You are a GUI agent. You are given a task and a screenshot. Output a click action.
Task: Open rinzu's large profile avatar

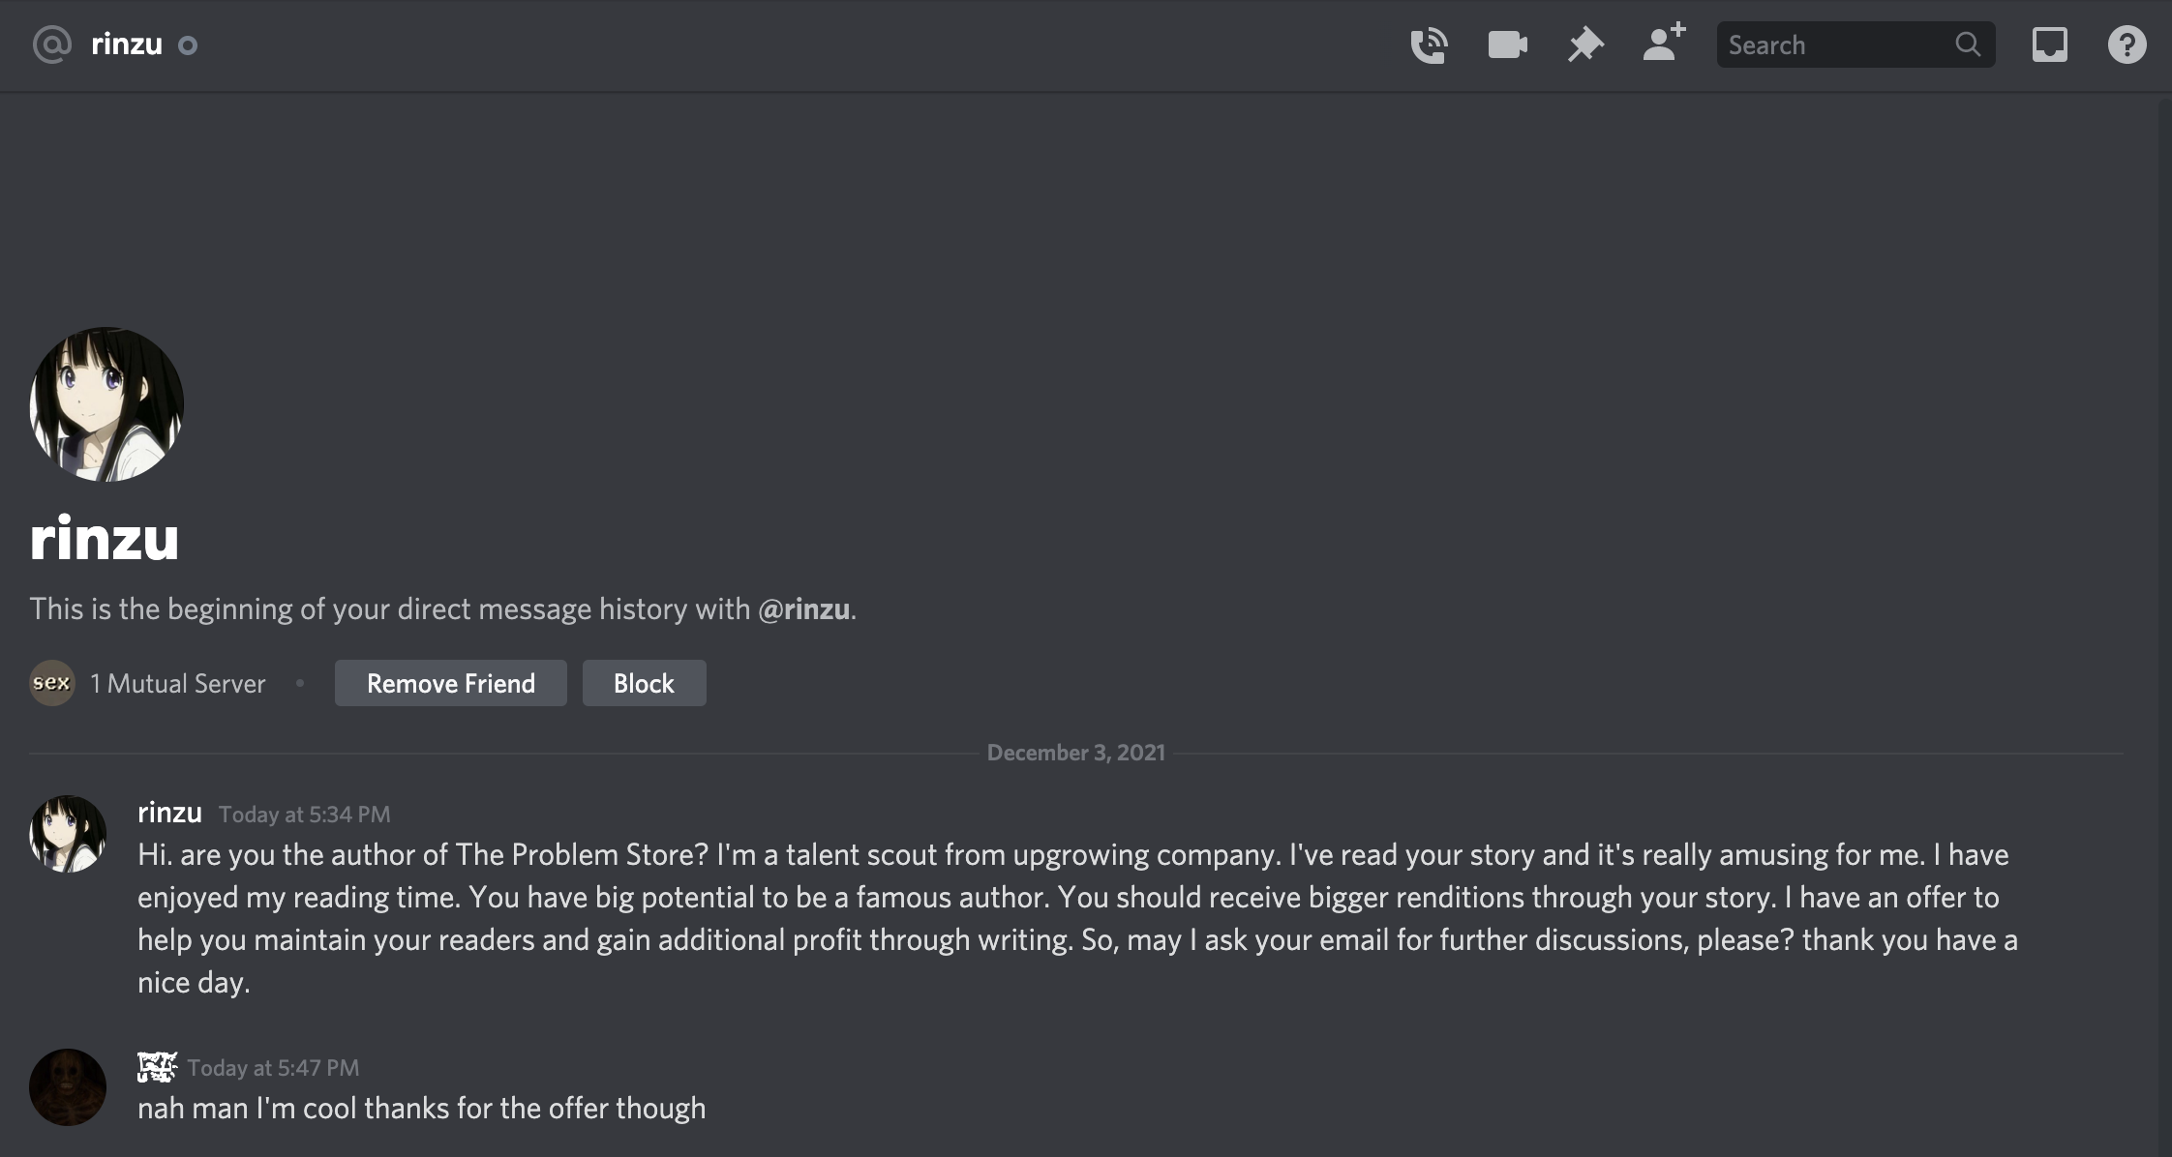tap(106, 404)
